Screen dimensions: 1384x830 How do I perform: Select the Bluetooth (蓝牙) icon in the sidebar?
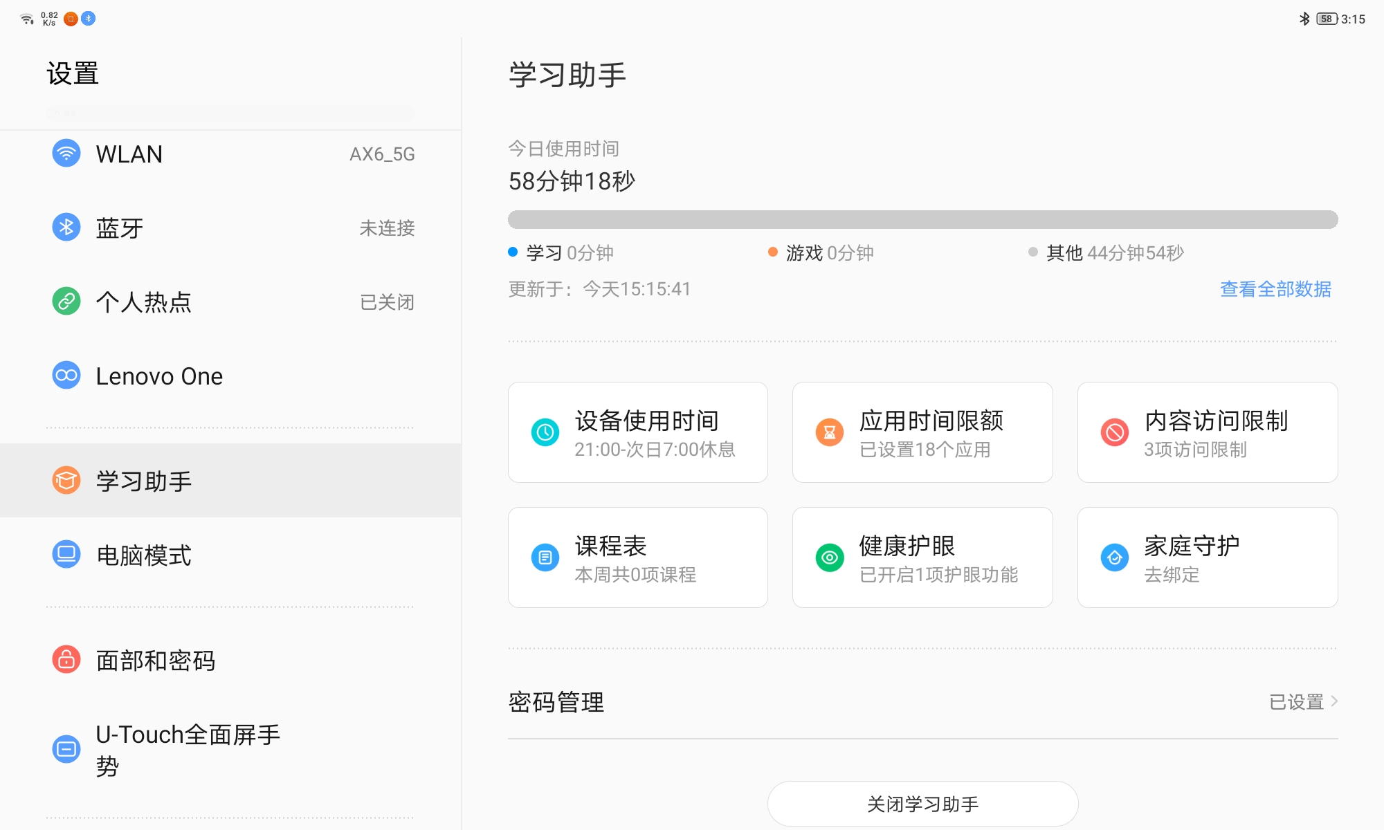66,227
